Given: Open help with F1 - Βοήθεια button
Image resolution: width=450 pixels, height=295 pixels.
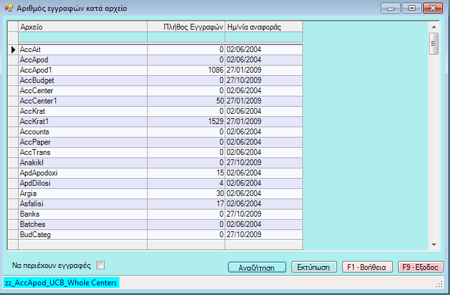Looking at the screenshot, I should point(367,267).
